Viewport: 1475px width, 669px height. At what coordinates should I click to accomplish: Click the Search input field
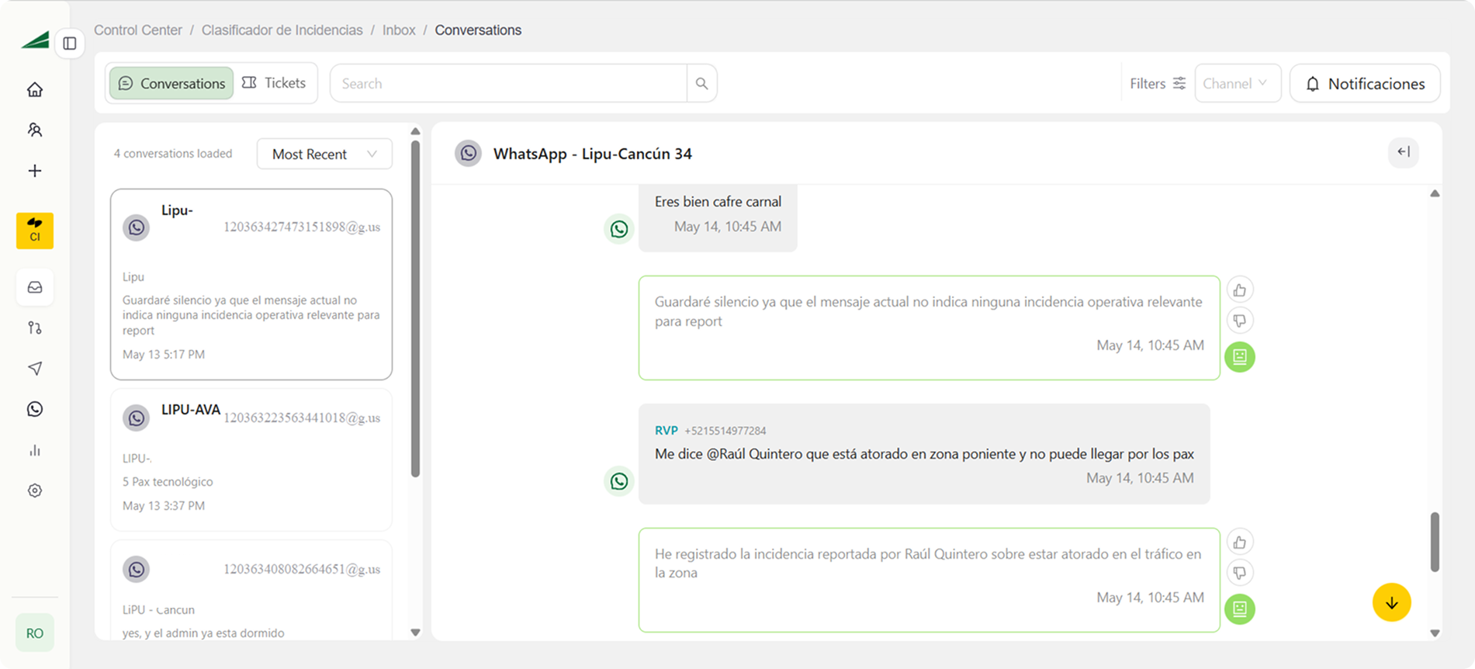508,83
